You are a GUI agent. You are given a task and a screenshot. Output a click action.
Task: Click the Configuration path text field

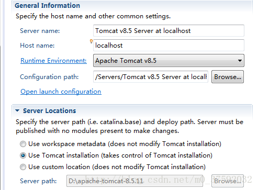tap(151, 77)
